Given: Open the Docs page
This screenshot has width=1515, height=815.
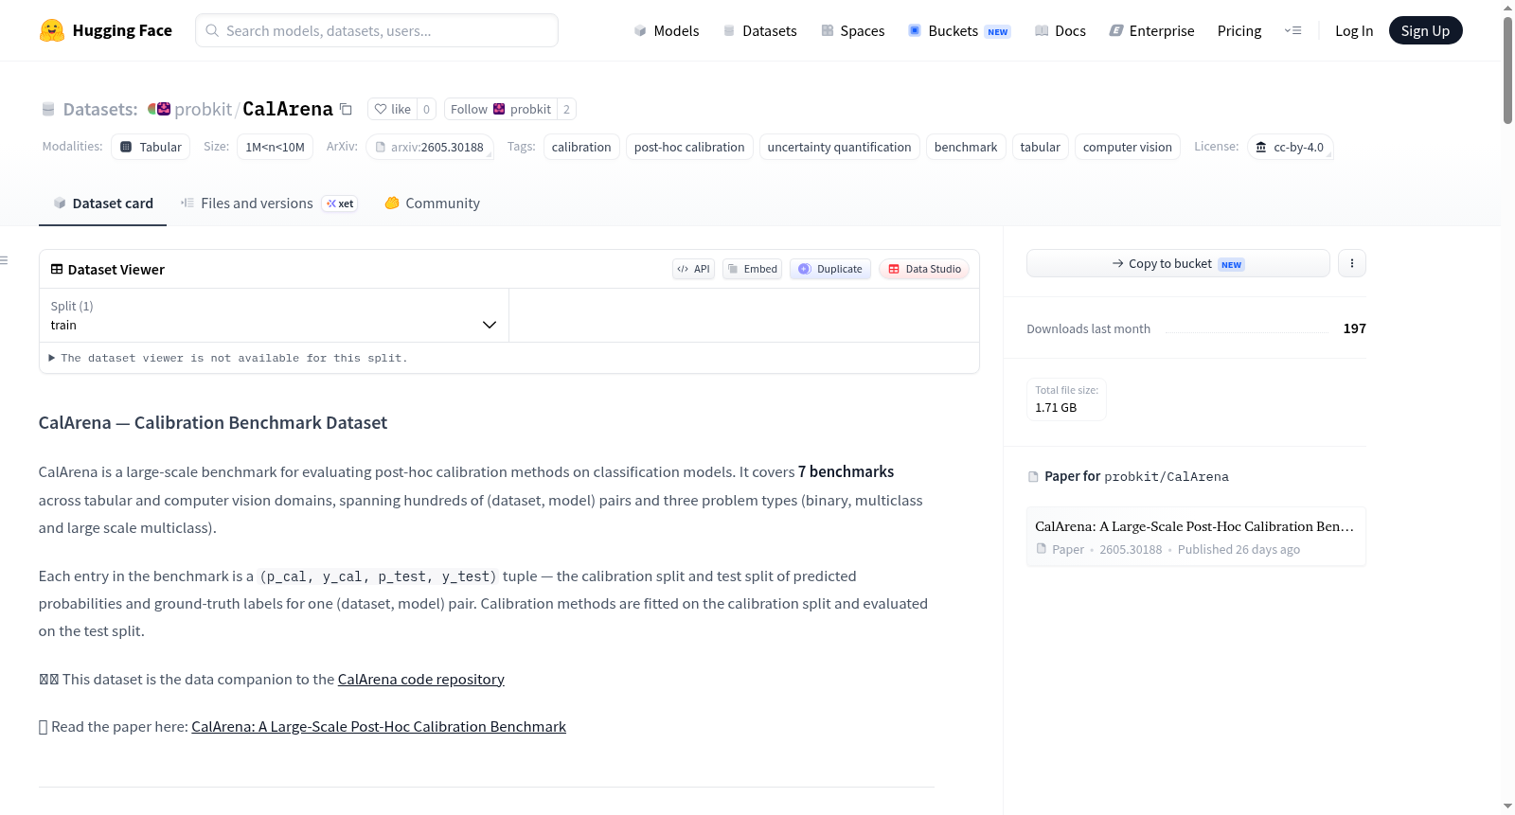Looking at the screenshot, I should coord(1060,30).
